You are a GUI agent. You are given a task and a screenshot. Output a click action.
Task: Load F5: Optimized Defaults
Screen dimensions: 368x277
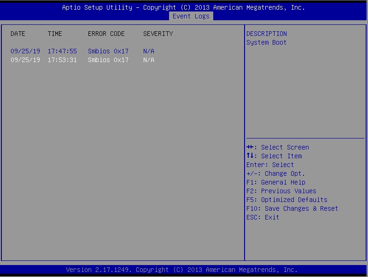coord(286,200)
